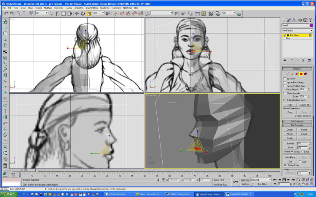Open the Modifiers menu
This screenshot has width=316, height=197.
tap(48, 8)
